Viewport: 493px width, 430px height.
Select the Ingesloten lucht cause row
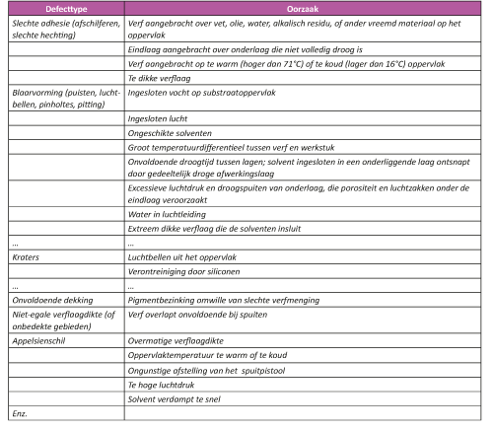[303, 118]
